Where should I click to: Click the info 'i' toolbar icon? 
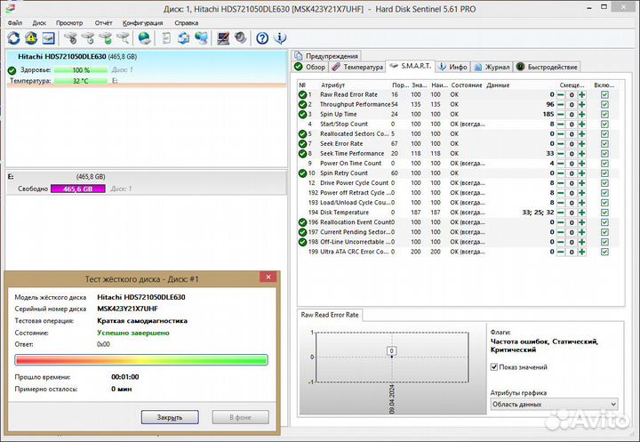pyautogui.click(x=282, y=38)
